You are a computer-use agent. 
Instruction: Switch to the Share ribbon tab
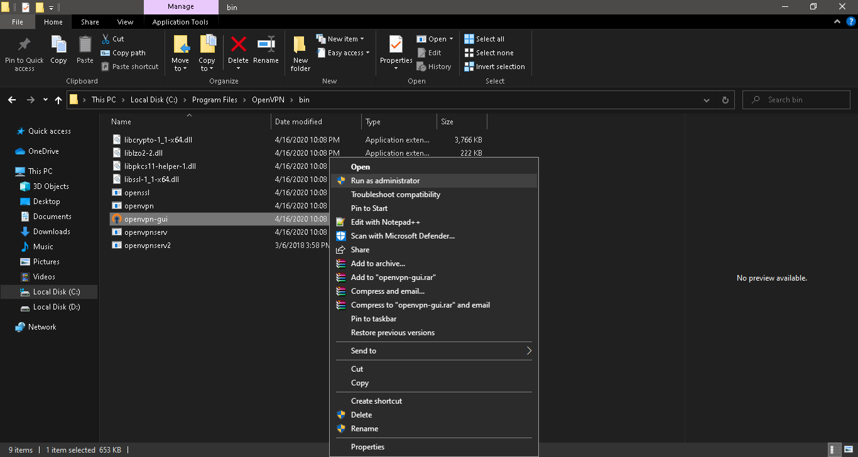[x=90, y=22]
